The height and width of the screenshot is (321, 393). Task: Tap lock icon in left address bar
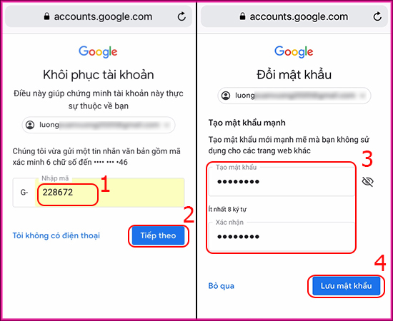pyautogui.click(x=46, y=16)
